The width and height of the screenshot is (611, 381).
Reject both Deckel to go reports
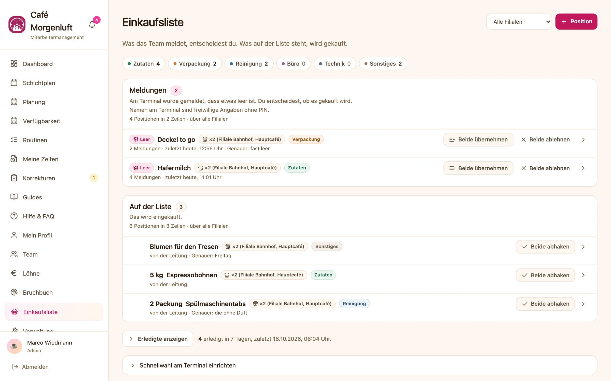tap(545, 140)
